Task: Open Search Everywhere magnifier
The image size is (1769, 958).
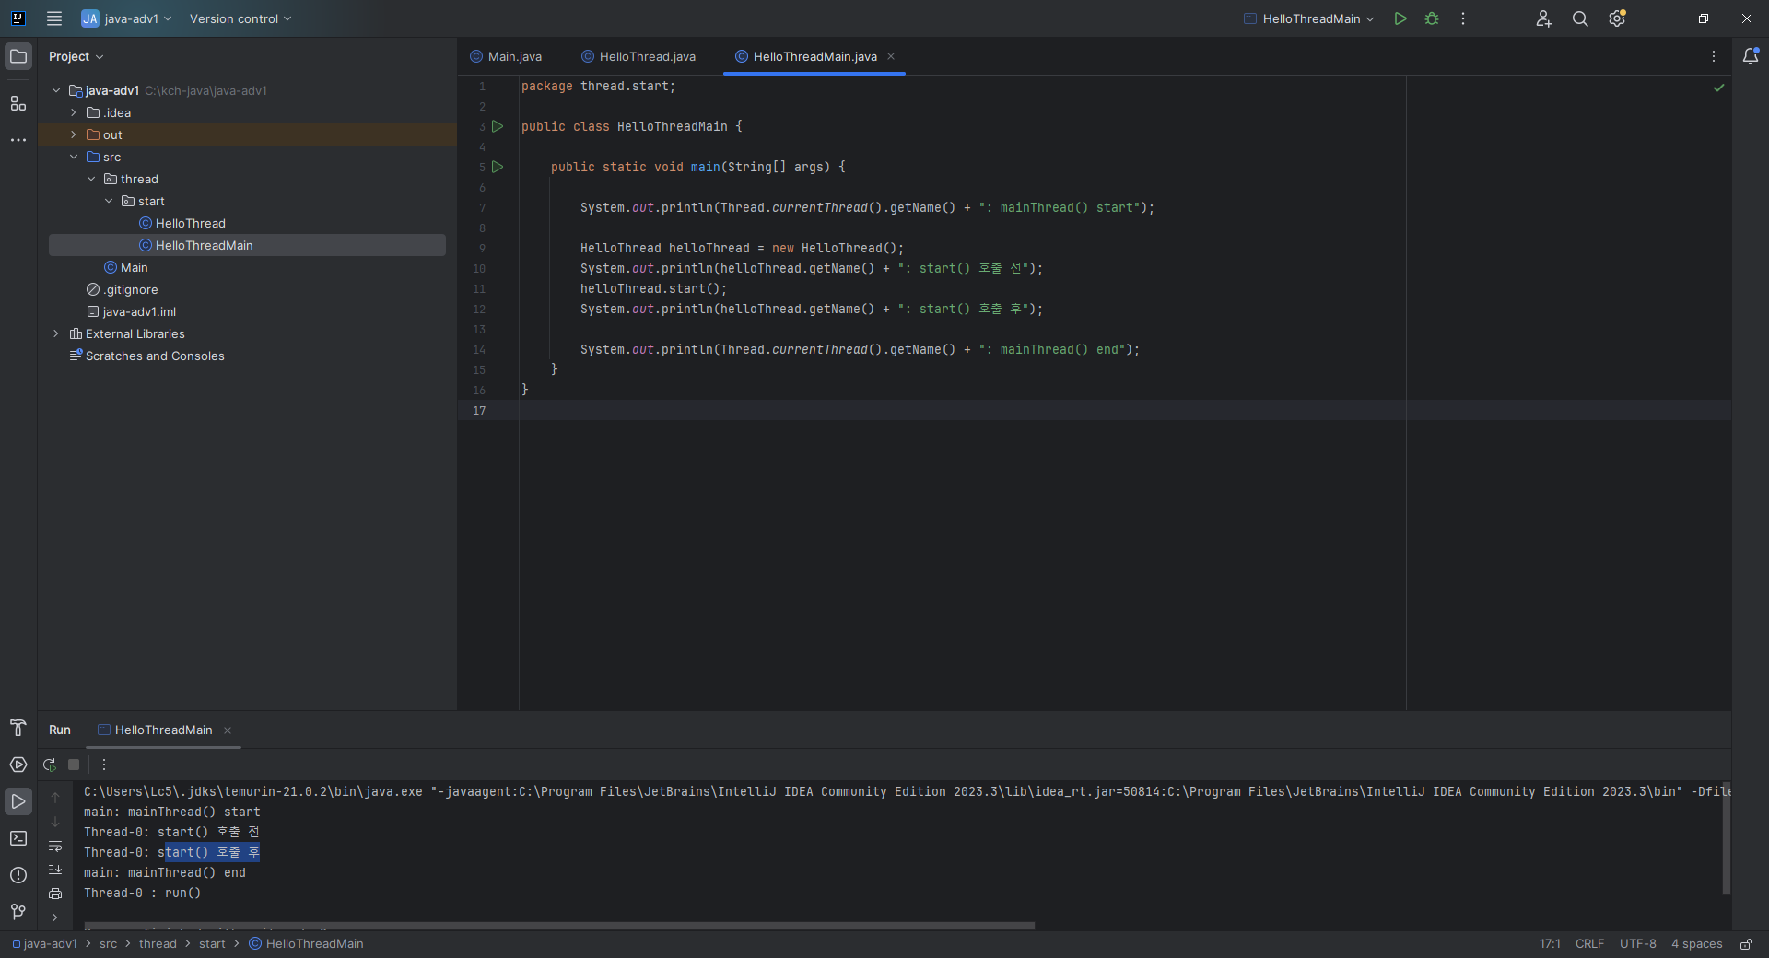Action: [1580, 18]
